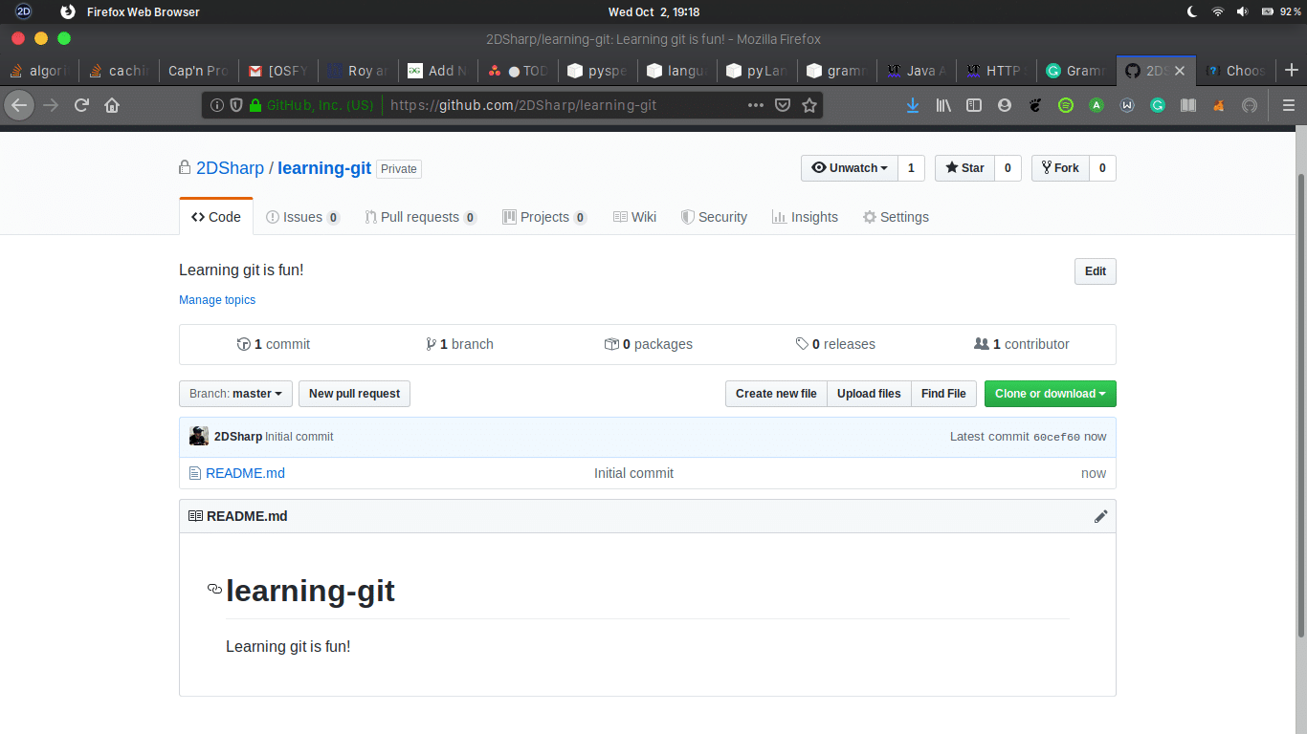Toggle the night mode moon icon in system tray
The height and width of the screenshot is (734, 1307).
1191,11
